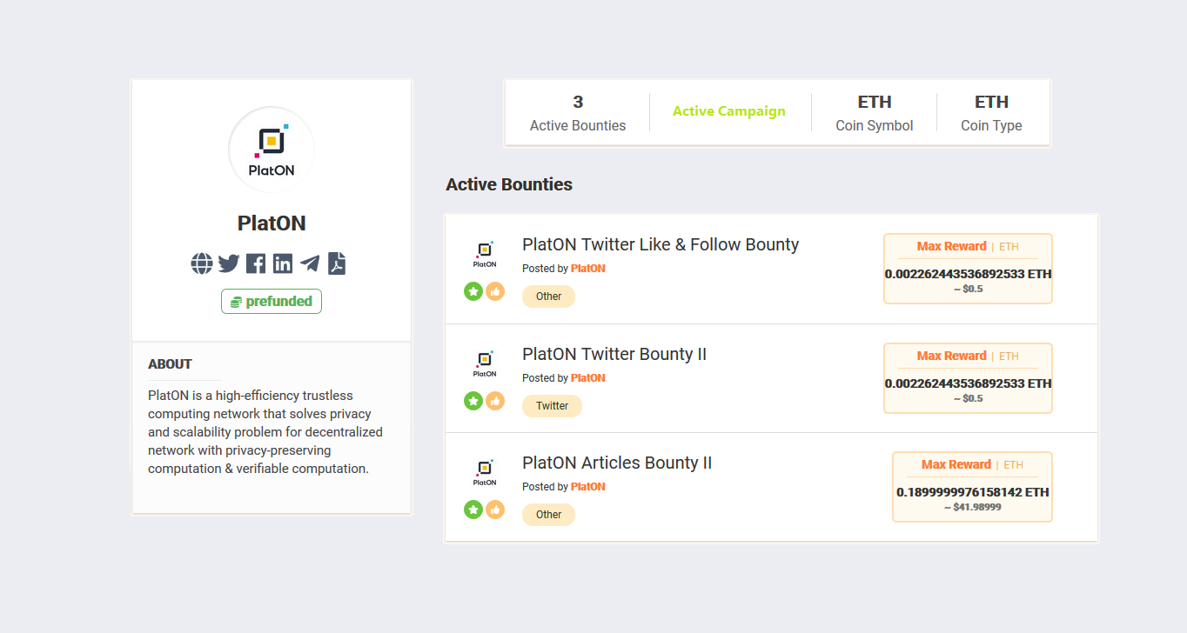Image resolution: width=1187 pixels, height=633 pixels.
Task: Open PlatON website globe icon
Action: [202, 263]
